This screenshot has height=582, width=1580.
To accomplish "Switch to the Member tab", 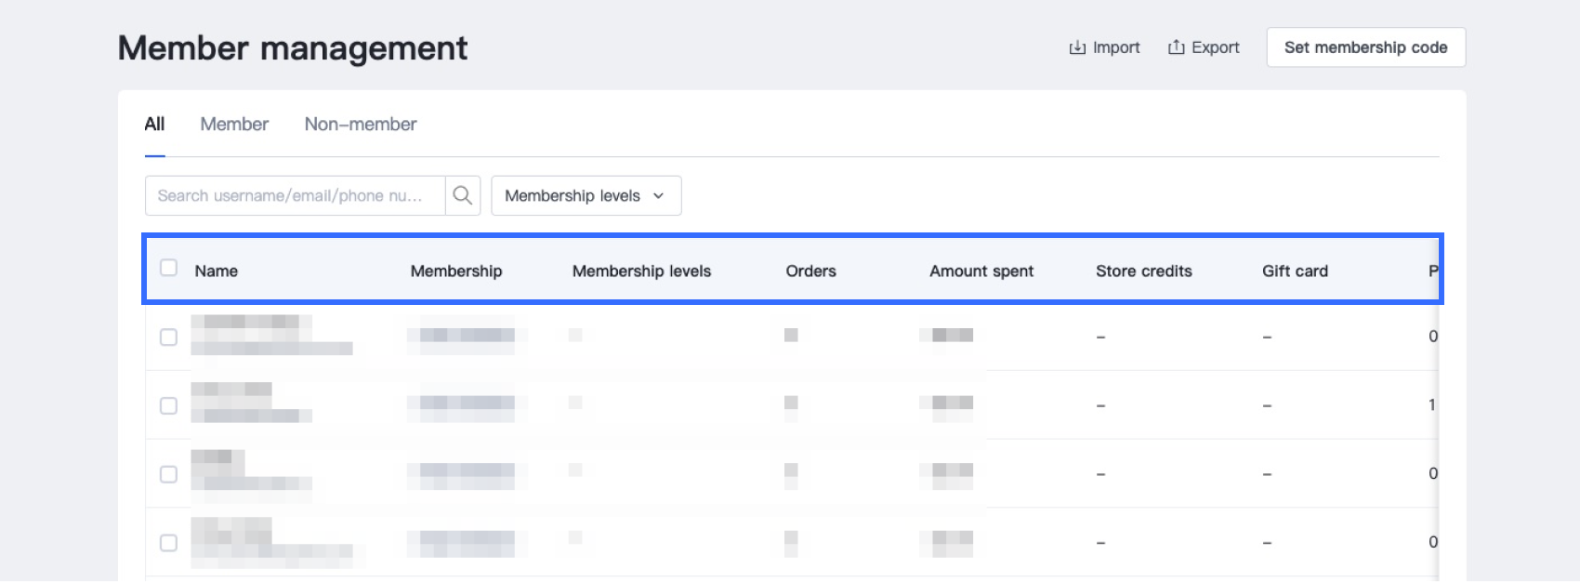I will (x=234, y=124).
